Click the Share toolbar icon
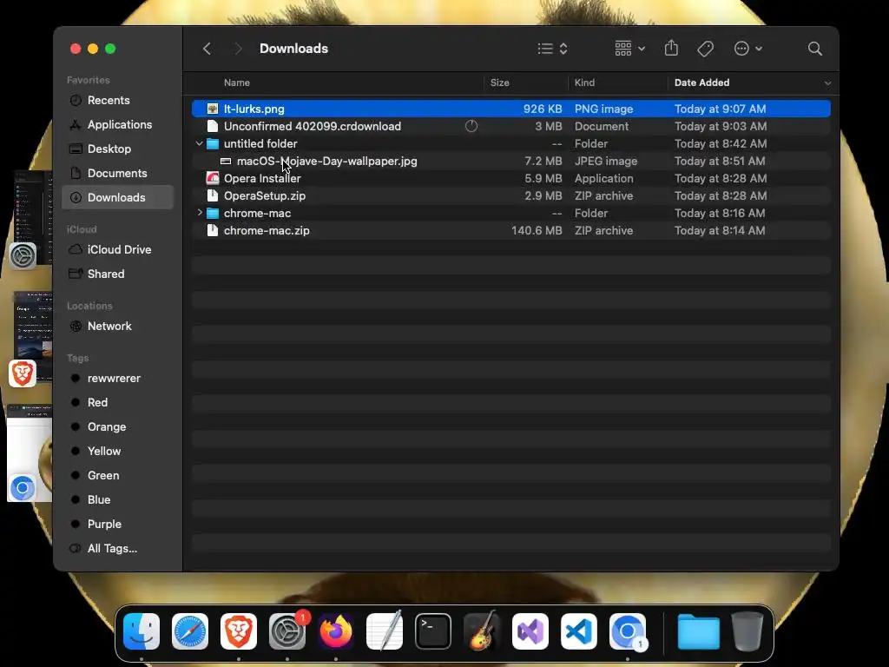Screen dimensions: 889x667 (671, 49)
